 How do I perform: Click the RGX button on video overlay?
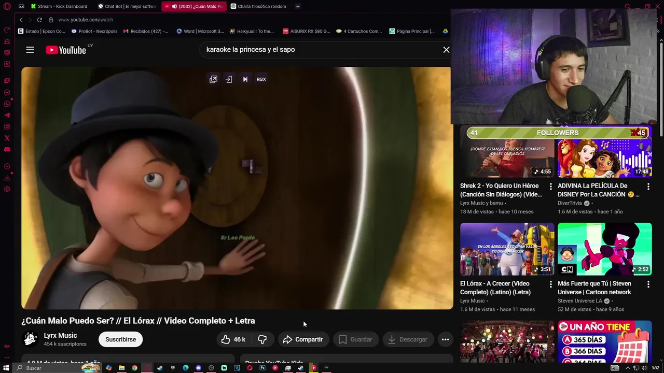(261, 79)
